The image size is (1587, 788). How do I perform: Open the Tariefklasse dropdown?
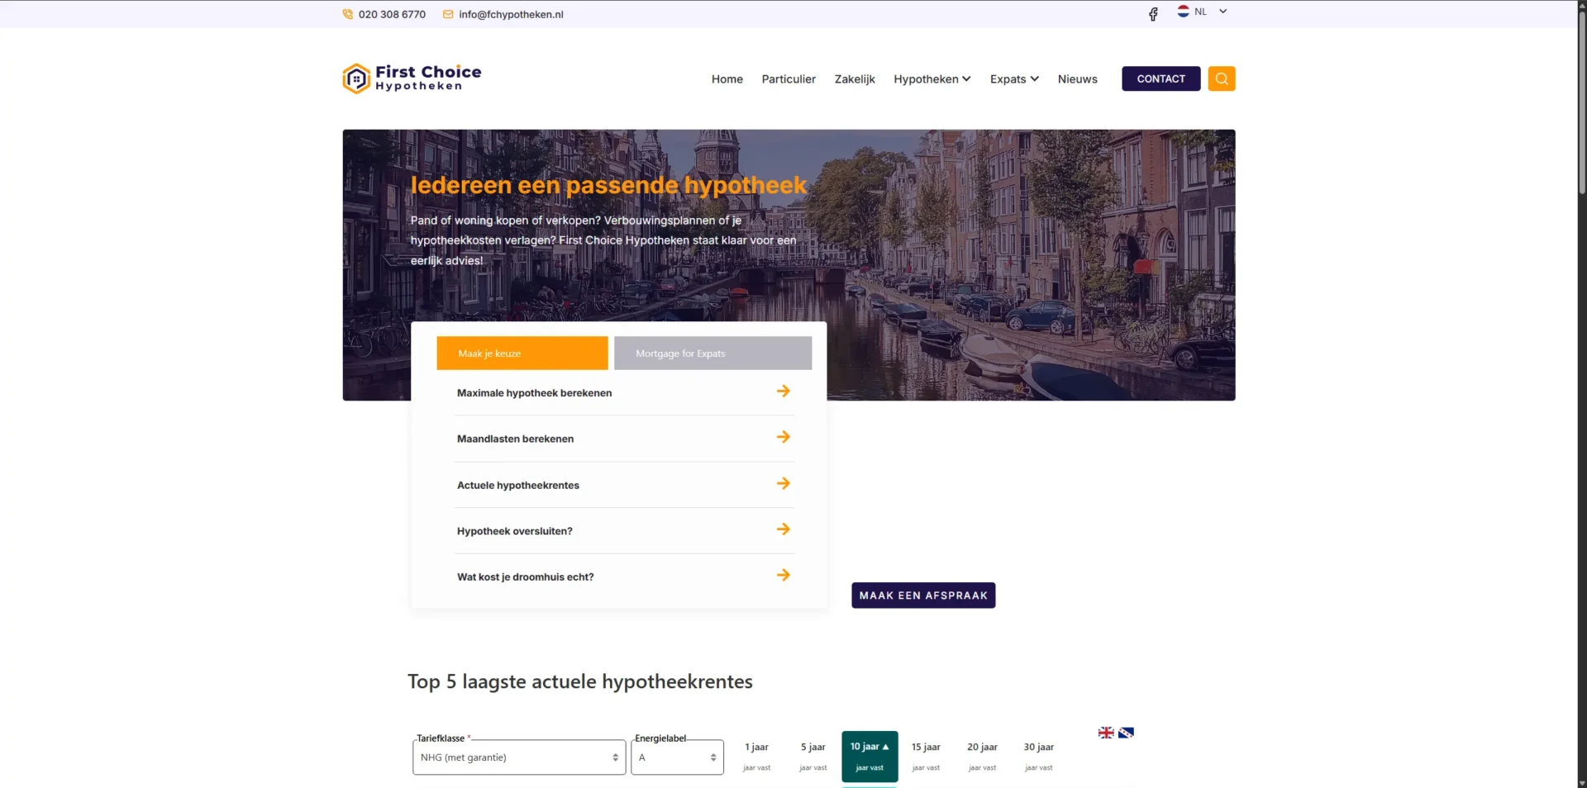pyautogui.click(x=519, y=757)
